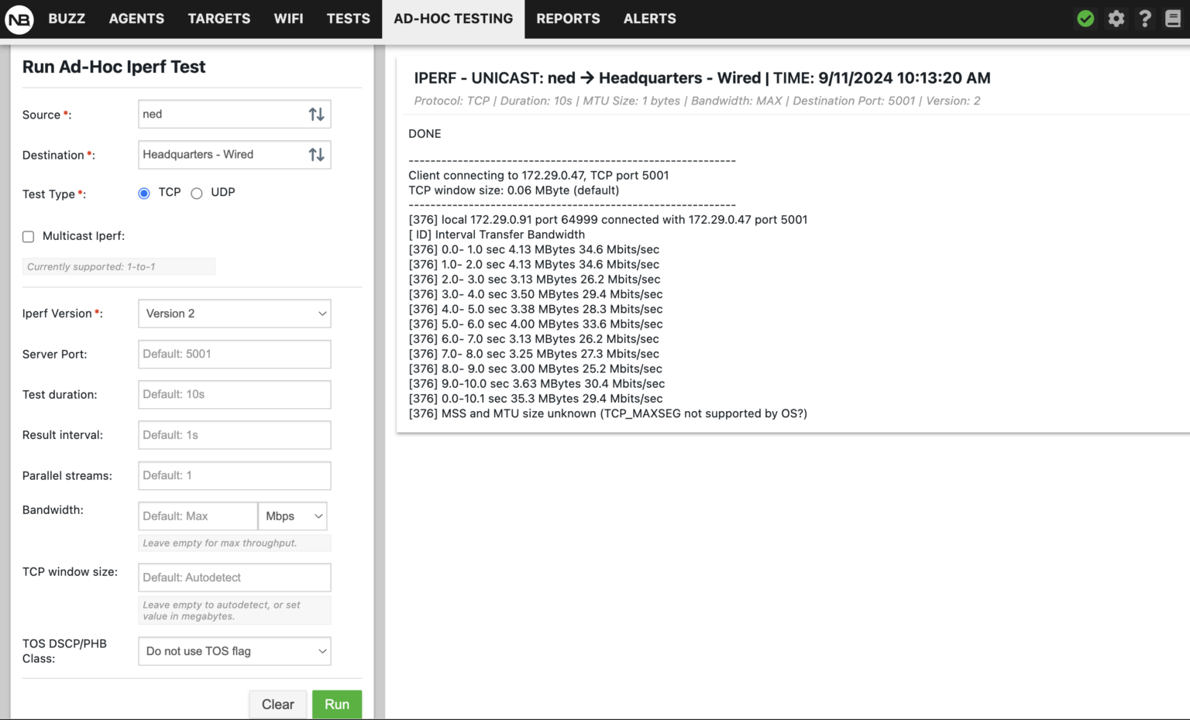Click the Clear button
1190x720 pixels.
coord(277,704)
